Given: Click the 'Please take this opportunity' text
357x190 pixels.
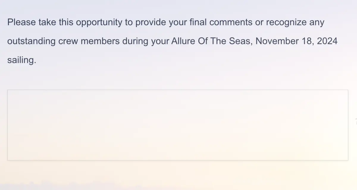Looking at the screenshot, I should click(x=64, y=22).
